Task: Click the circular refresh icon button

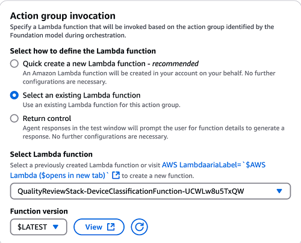Action: 139,227
